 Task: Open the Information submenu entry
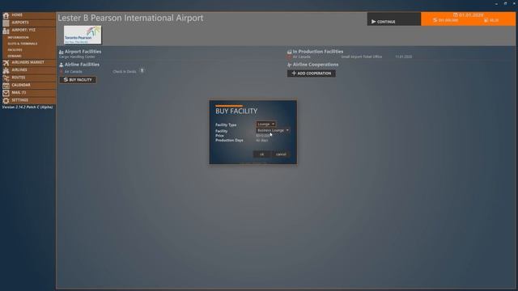[x=18, y=38]
